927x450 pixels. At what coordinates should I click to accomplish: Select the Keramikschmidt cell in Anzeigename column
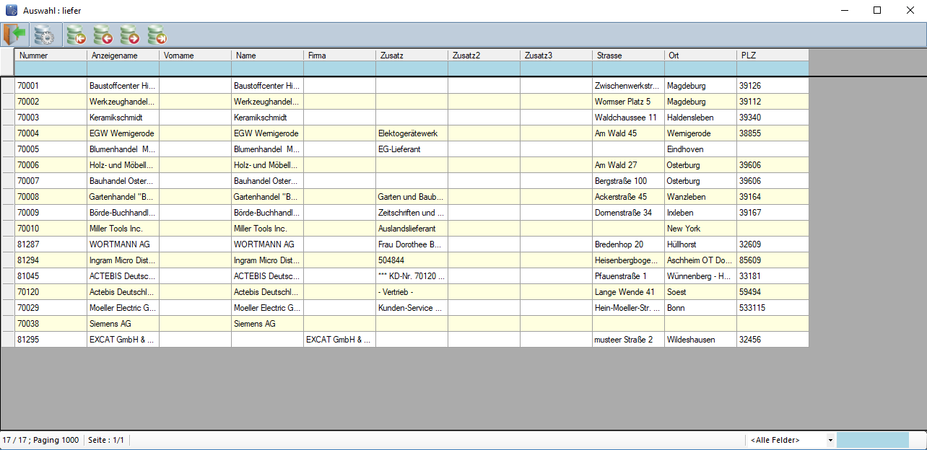pyautogui.click(x=123, y=118)
